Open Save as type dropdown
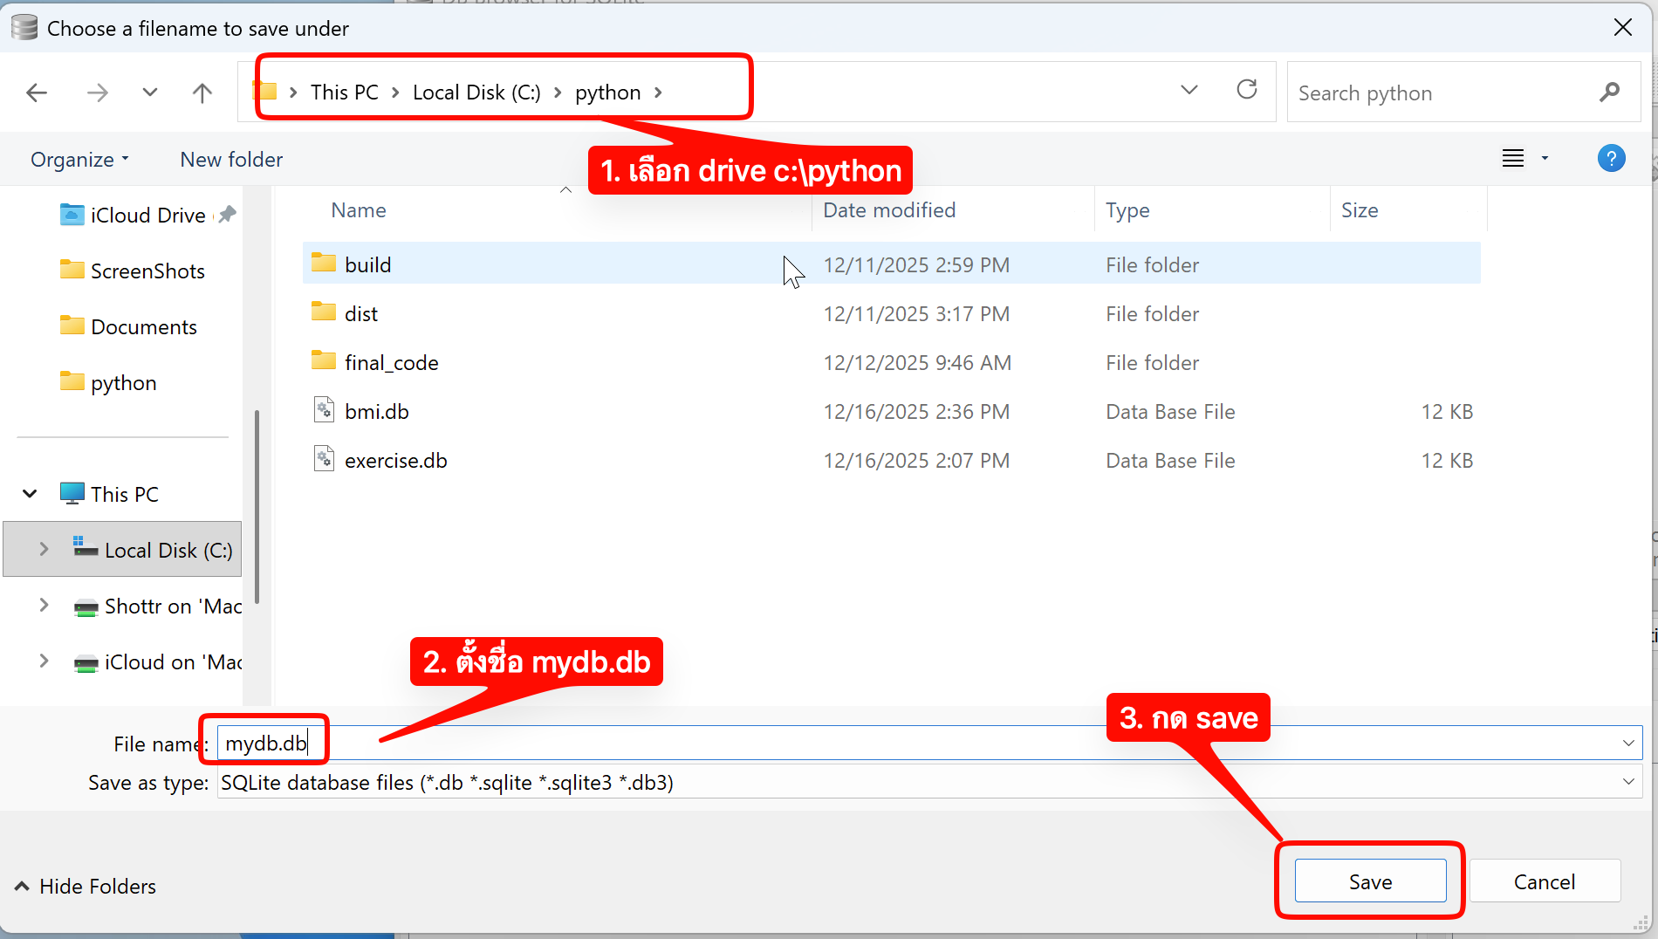This screenshot has width=1658, height=939. [x=1627, y=782]
